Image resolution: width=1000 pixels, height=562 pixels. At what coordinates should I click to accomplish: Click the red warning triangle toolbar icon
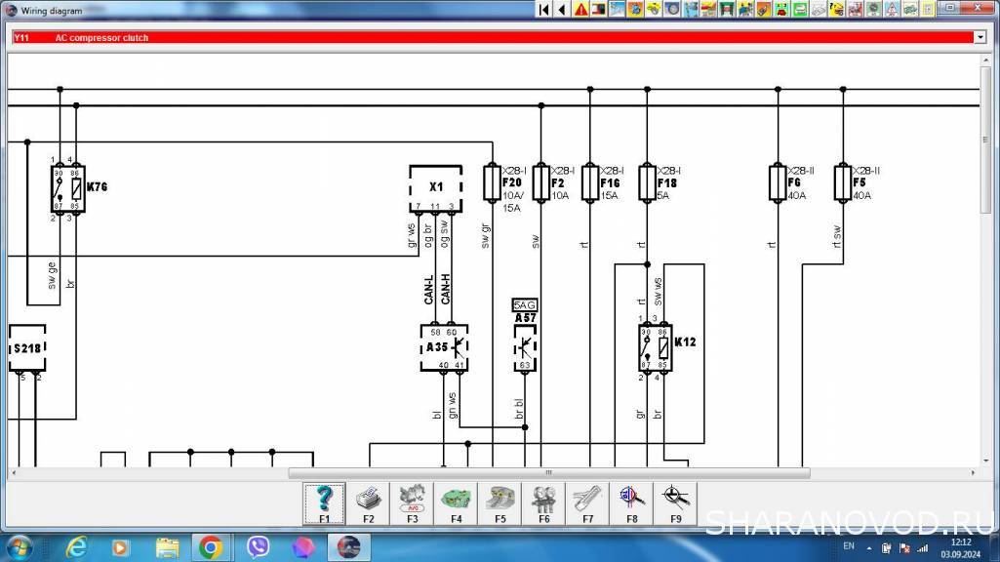pyautogui.click(x=580, y=9)
